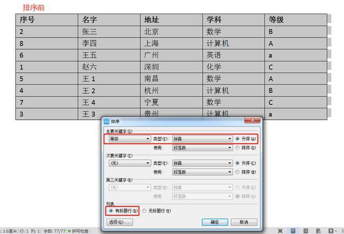Click grade cell C in 赵六 row
344x234 pixels.
coord(296,67)
